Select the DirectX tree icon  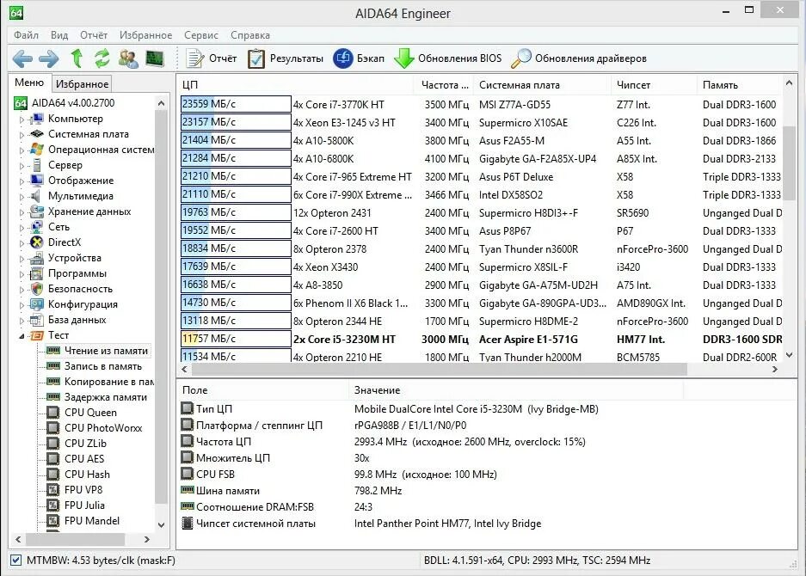[x=36, y=242]
